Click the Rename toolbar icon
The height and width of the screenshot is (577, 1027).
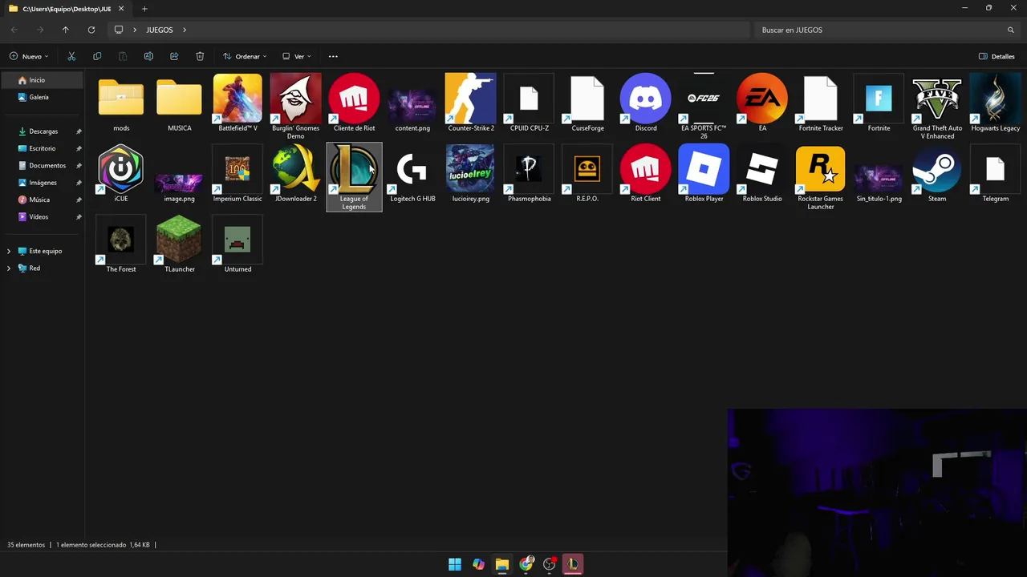[148, 56]
